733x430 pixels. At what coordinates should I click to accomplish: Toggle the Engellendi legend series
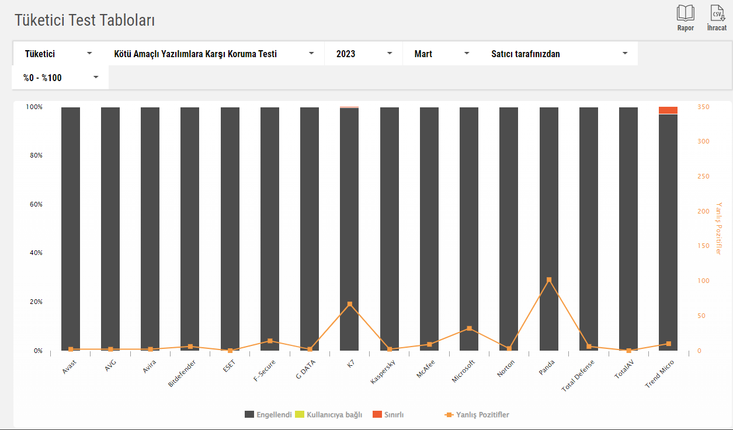point(268,415)
